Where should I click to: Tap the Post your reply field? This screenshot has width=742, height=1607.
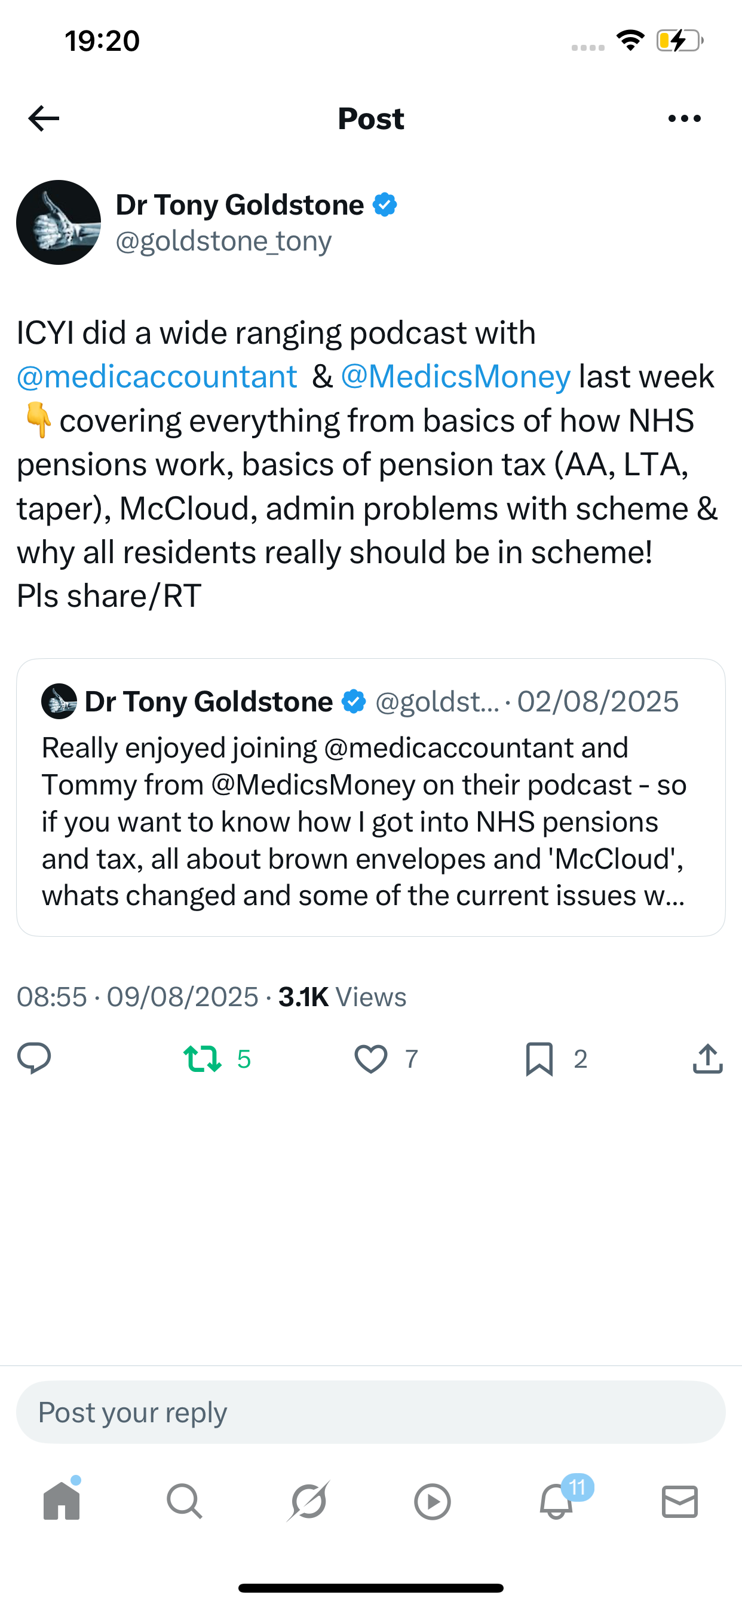[371, 1412]
